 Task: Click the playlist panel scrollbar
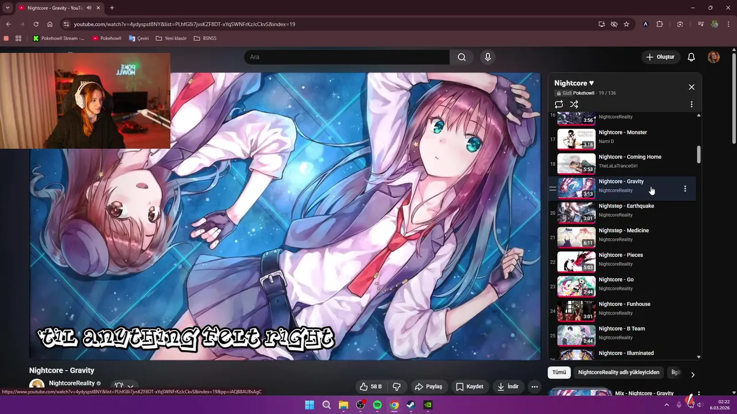click(699, 154)
